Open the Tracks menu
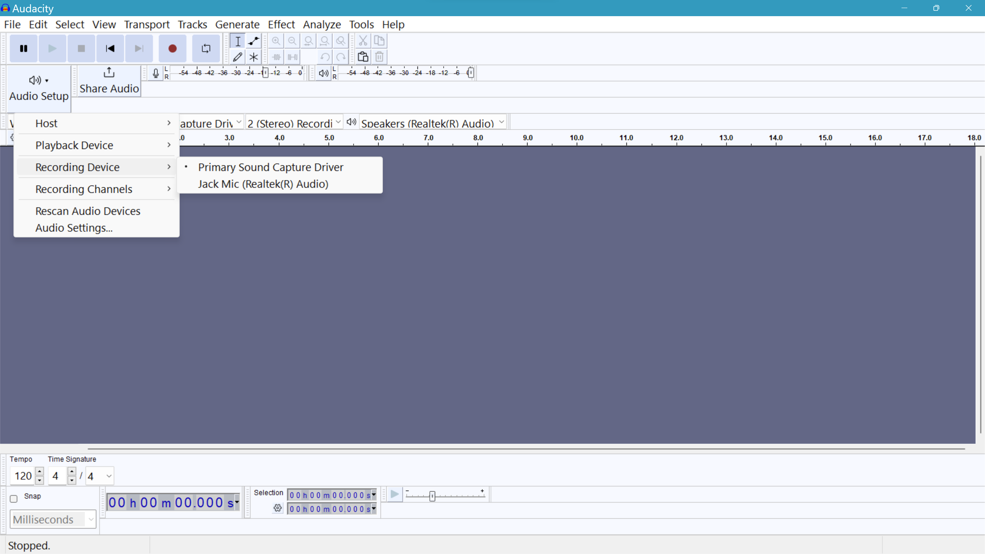This screenshot has height=554, width=985. pos(192,25)
